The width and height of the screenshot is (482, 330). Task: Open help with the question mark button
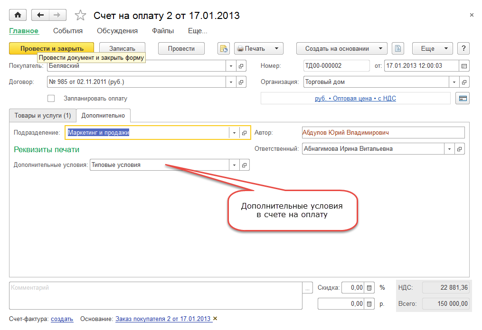[x=463, y=48]
